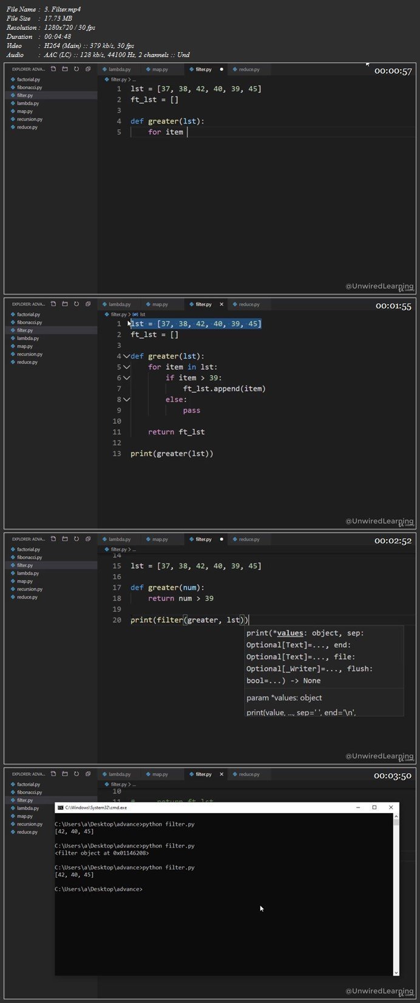Collapse the else block fold arrow on line 8
This screenshot has height=1003, width=420.
click(126, 399)
